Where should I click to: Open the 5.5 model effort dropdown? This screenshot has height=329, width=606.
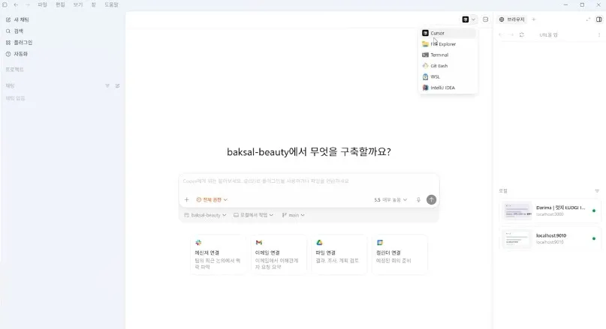coord(390,200)
